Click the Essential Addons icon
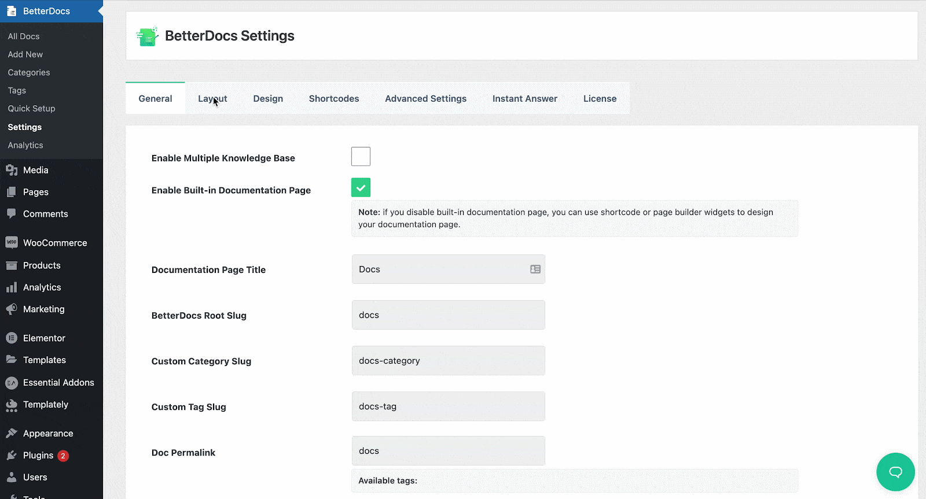This screenshot has width=926, height=499. pos(12,383)
